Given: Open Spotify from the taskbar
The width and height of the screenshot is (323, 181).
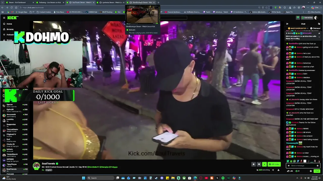Looking at the screenshot, I should tap(223, 178).
